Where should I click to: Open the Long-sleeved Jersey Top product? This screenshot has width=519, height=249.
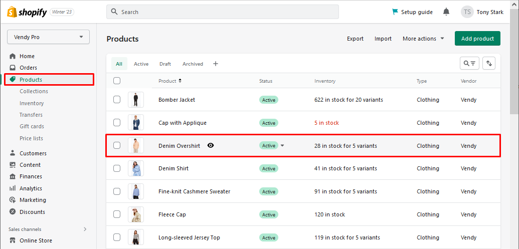pos(190,237)
